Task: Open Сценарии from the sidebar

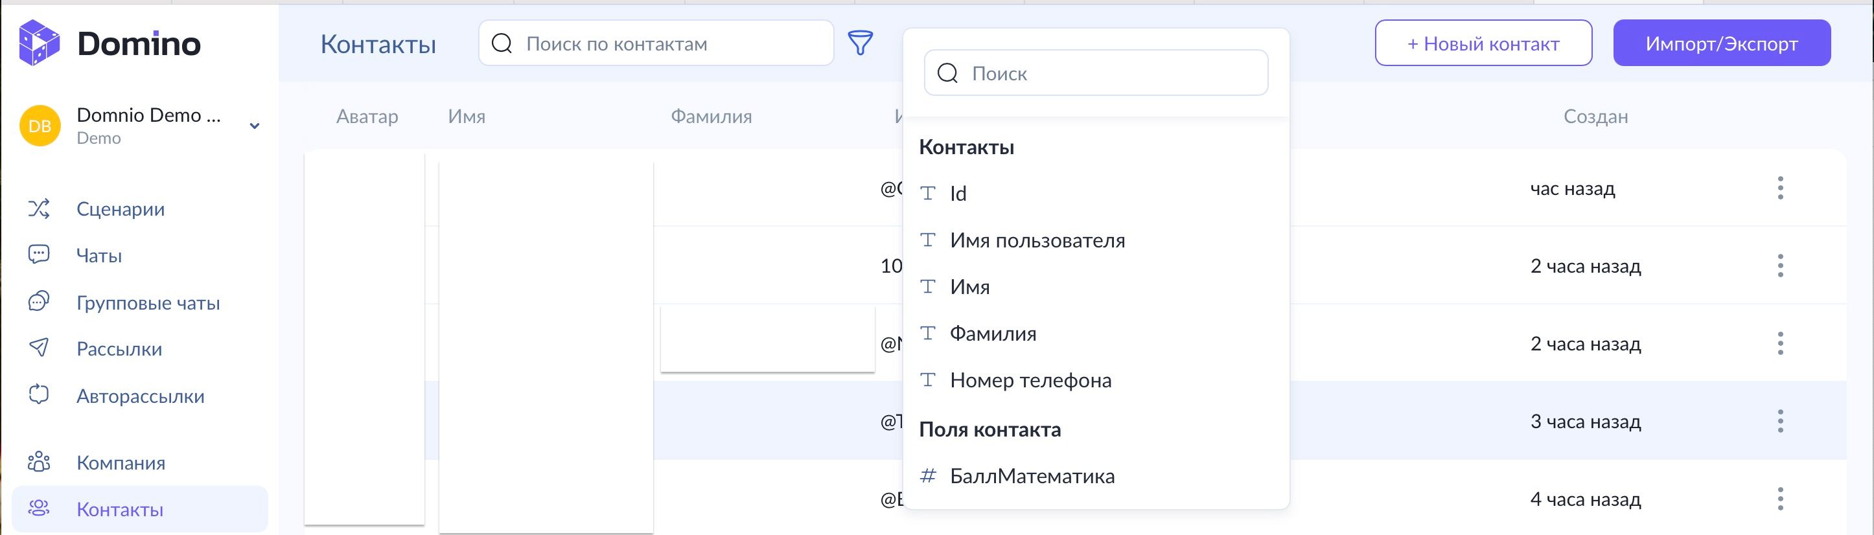Action: pyautogui.click(x=120, y=209)
